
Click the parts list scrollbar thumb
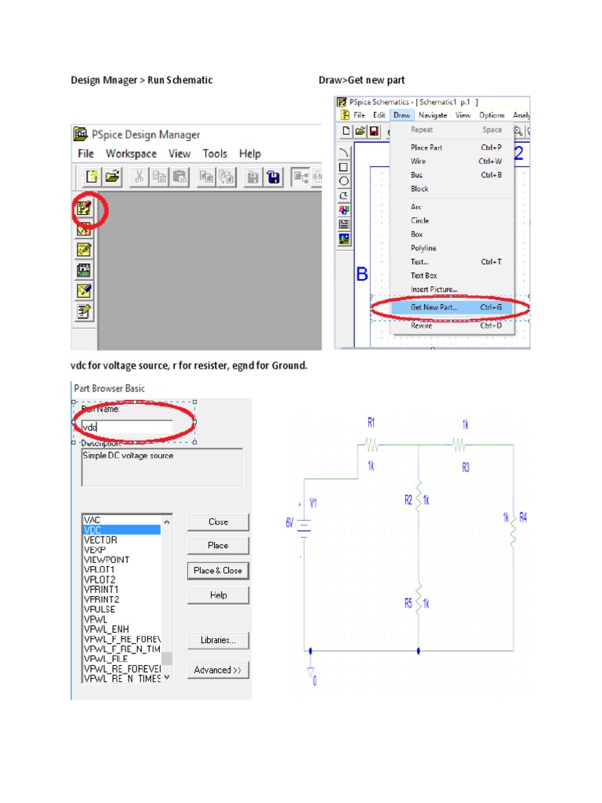tap(167, 658)
